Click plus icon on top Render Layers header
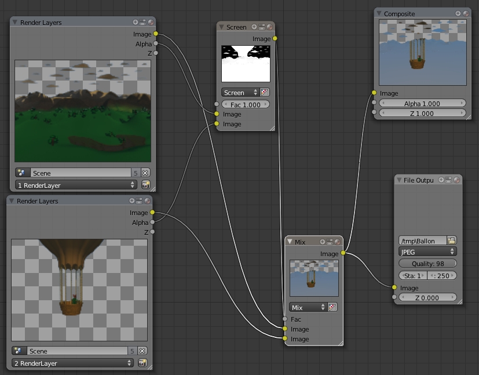The image size is (479, 375). click(135, 22)
